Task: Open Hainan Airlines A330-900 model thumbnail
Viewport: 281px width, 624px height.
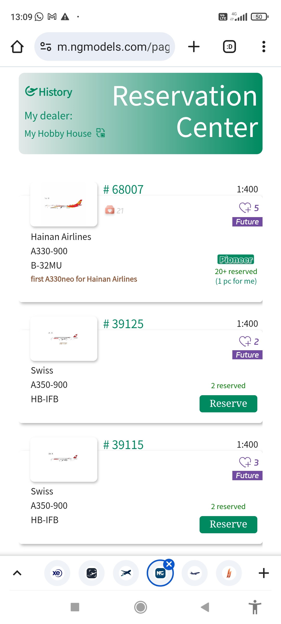Action: pos(64,204)
